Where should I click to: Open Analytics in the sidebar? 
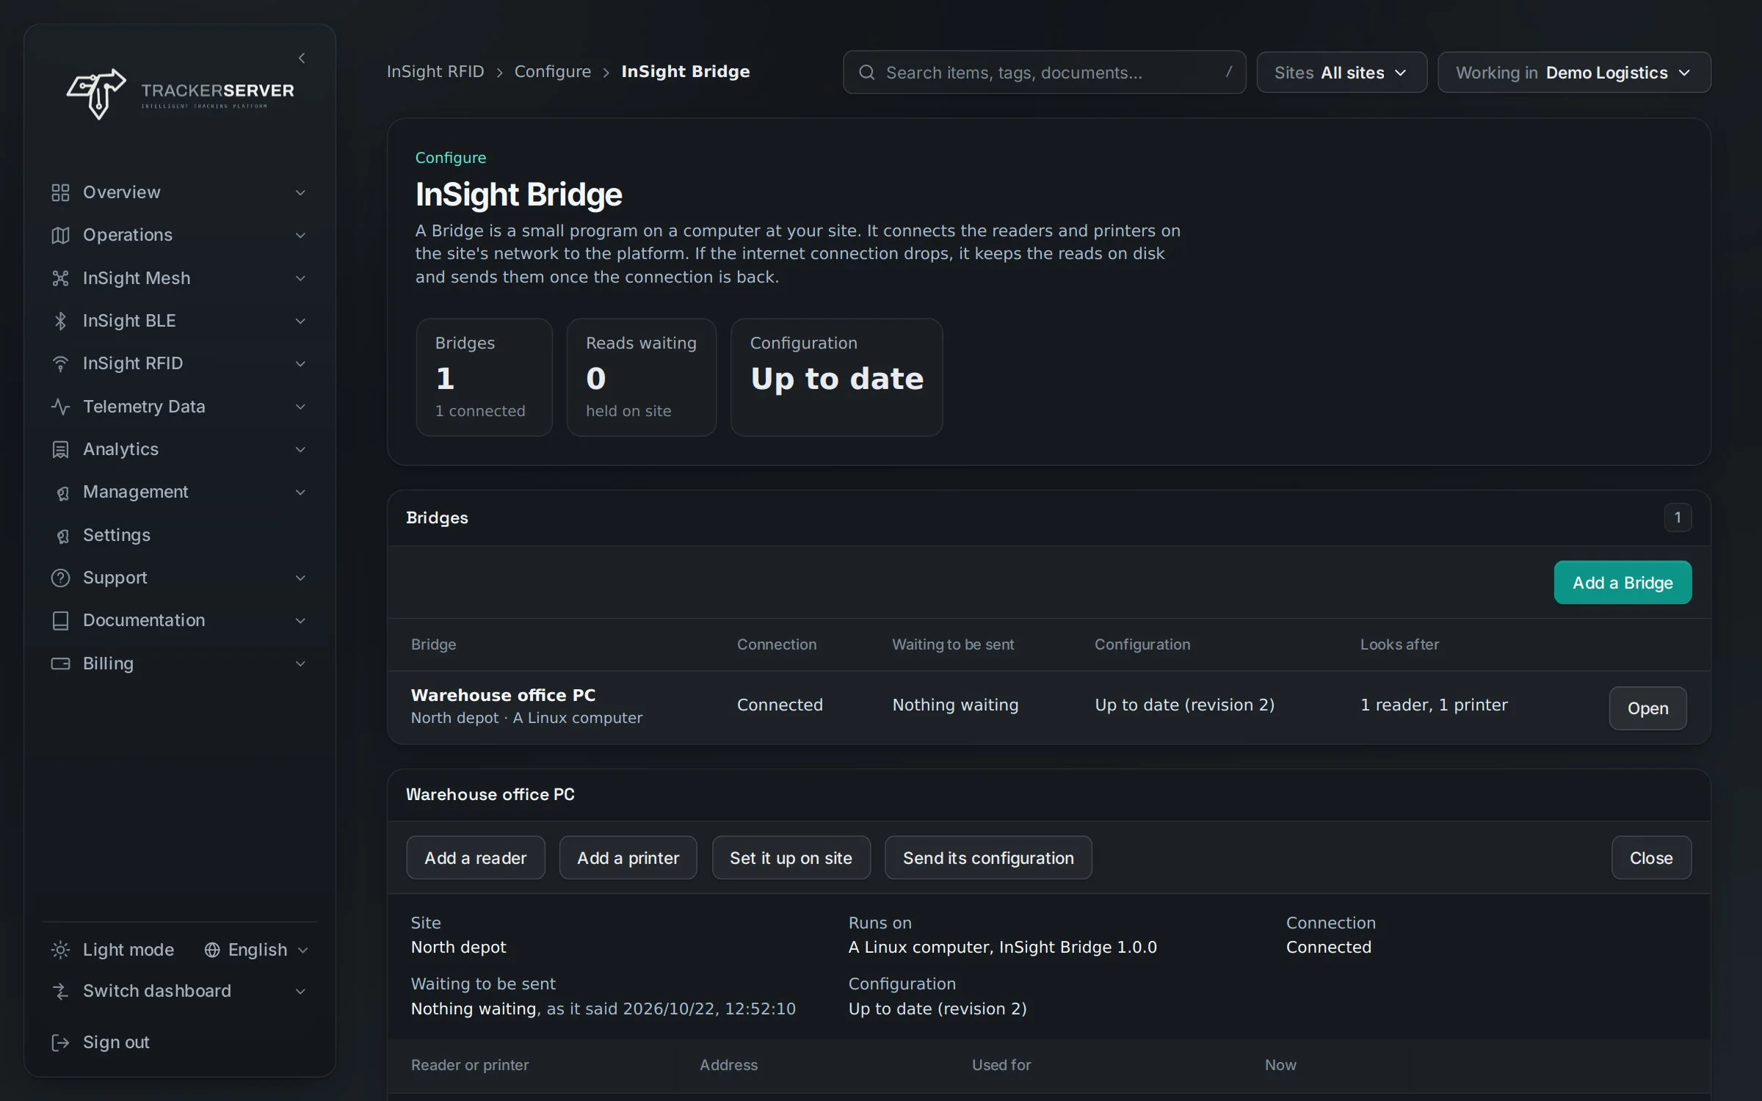(x=179, y=449)
